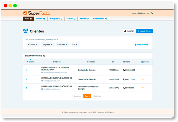Viewport: 178px width, 122px height.
Task: Sort the list by # Cliente column
Action: tap(31, 61)
